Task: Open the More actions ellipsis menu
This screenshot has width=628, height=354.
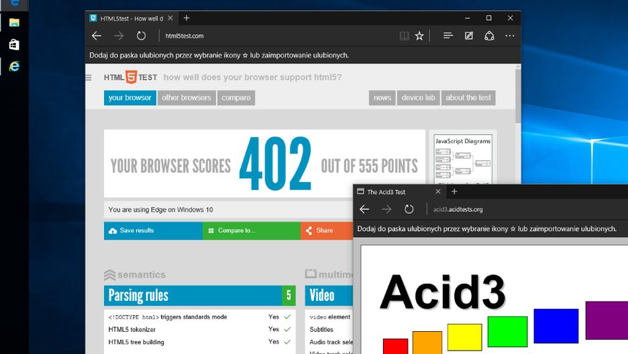Action: pos(509,36)
